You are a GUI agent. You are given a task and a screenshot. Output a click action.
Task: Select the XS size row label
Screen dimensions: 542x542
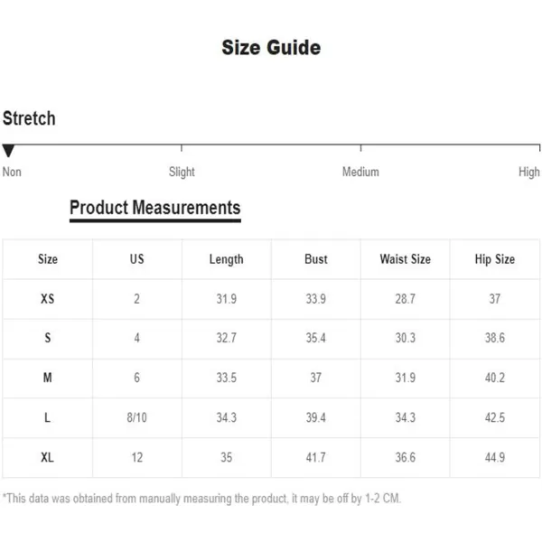[48, 299]
